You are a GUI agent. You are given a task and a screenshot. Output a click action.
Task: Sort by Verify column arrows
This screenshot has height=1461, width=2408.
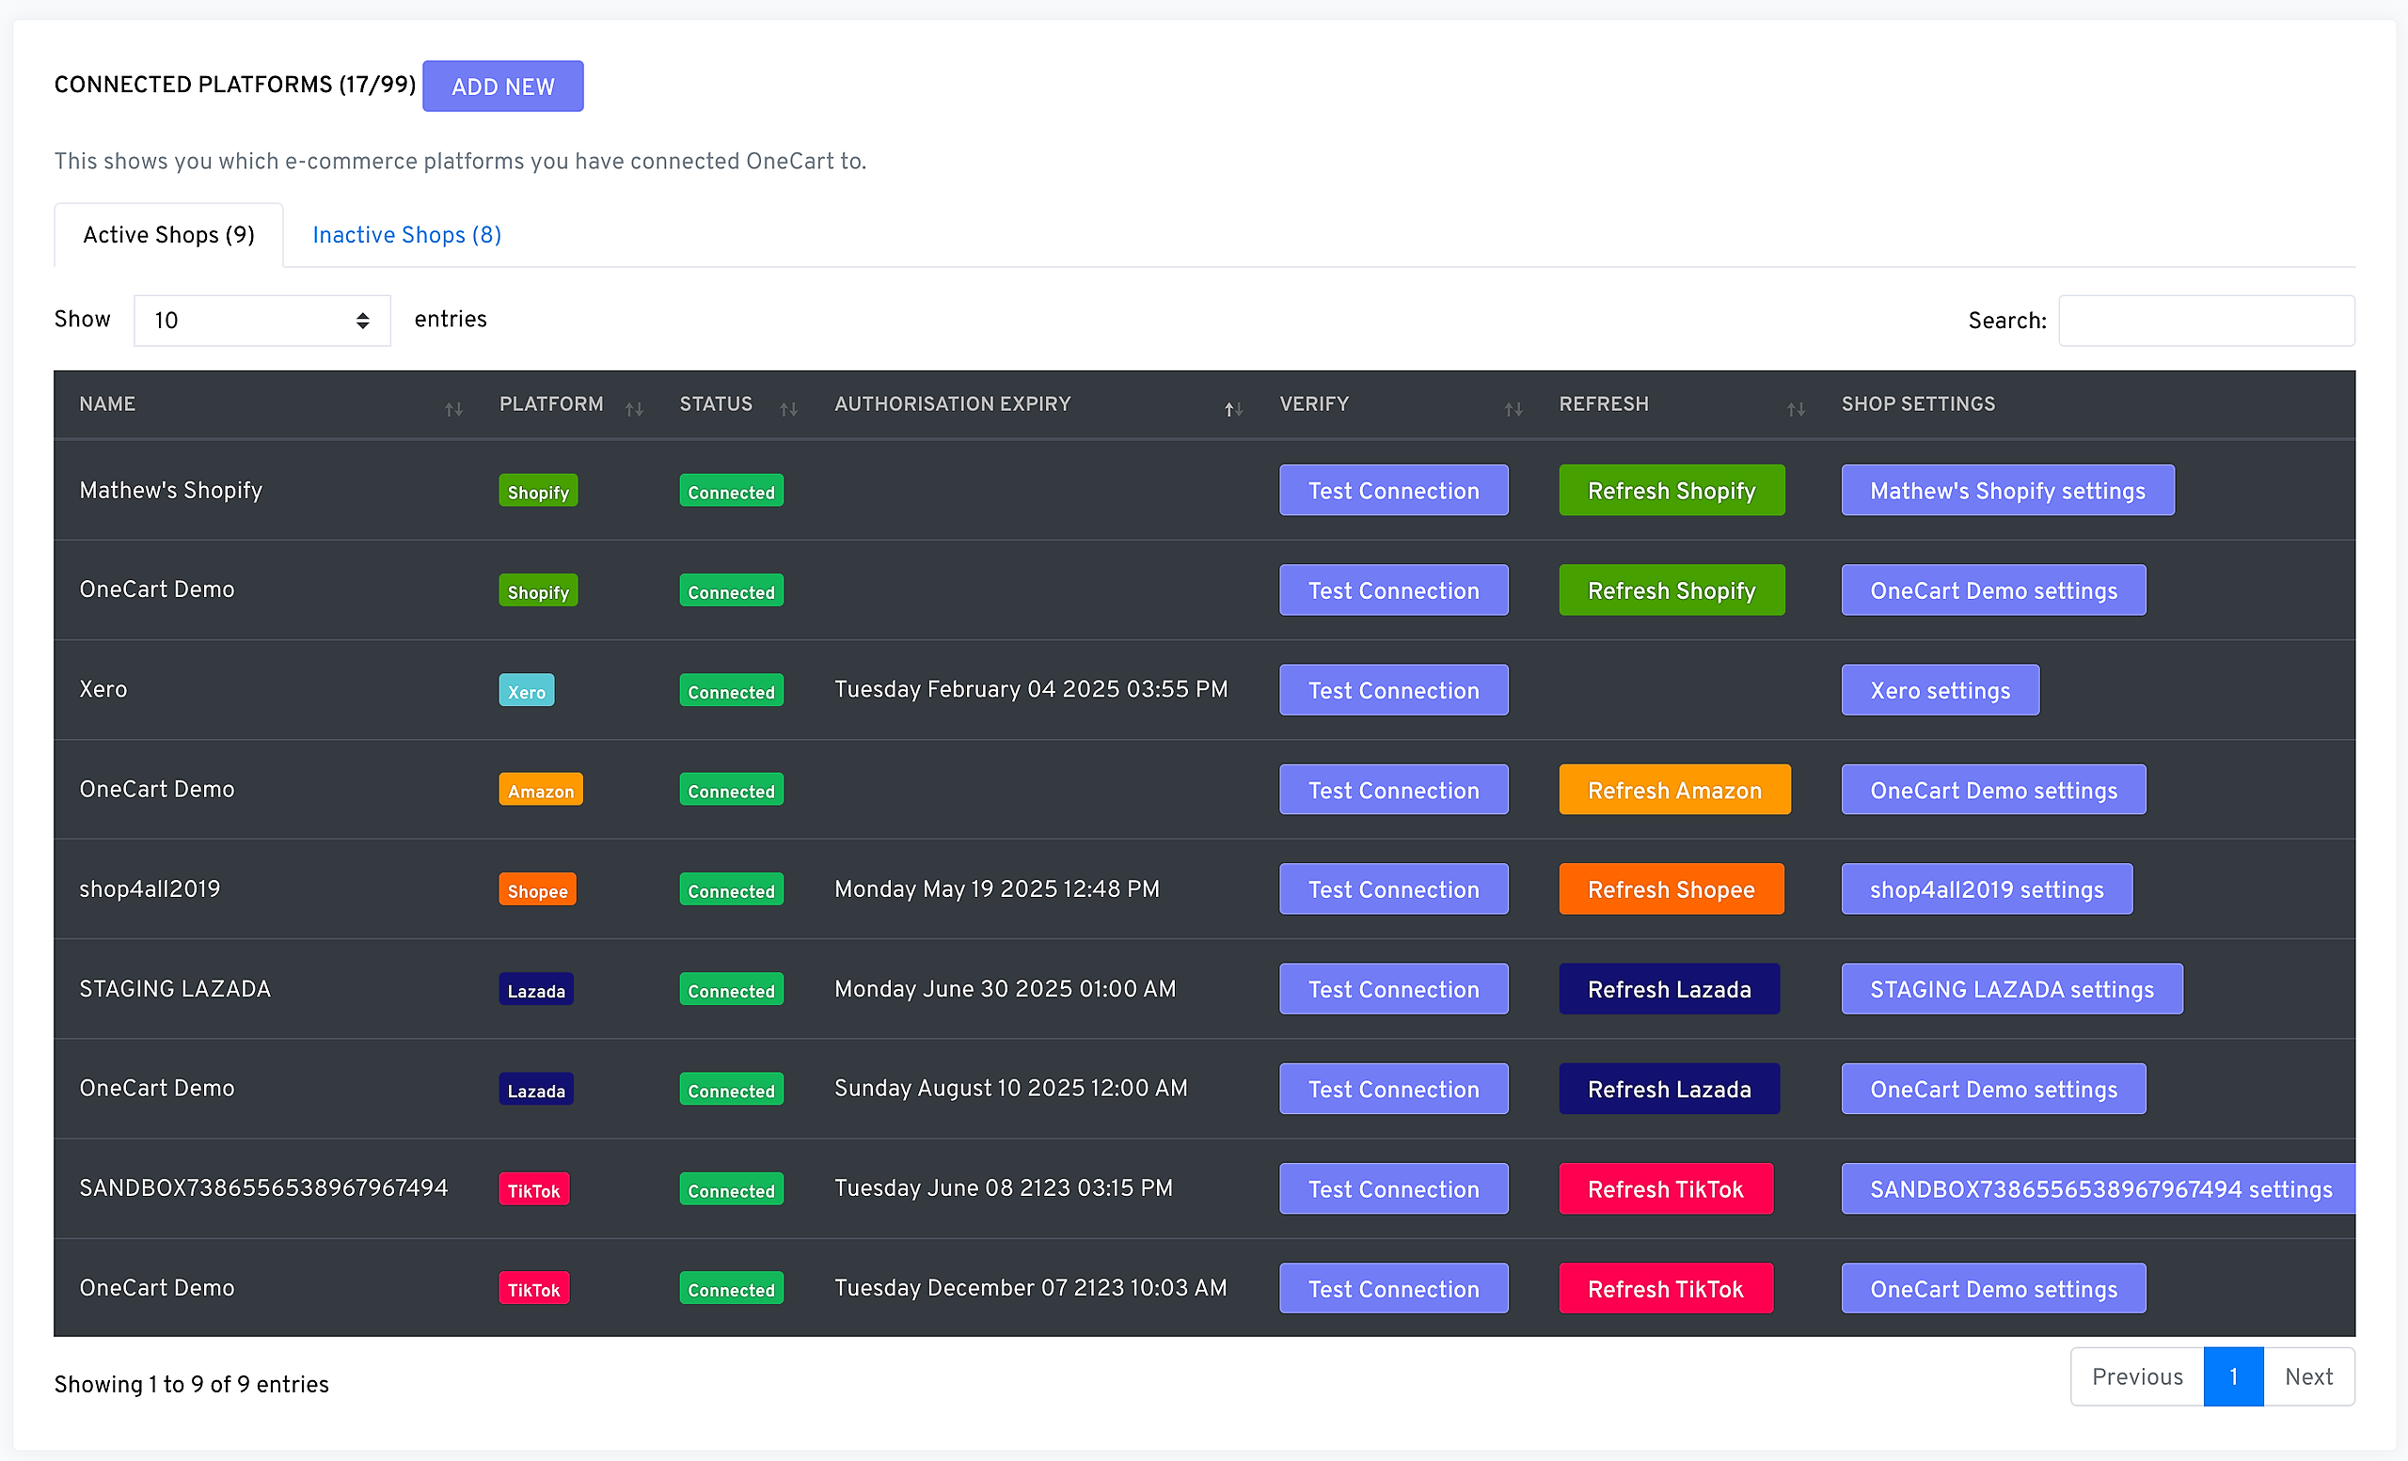[x=1513, y=409]
